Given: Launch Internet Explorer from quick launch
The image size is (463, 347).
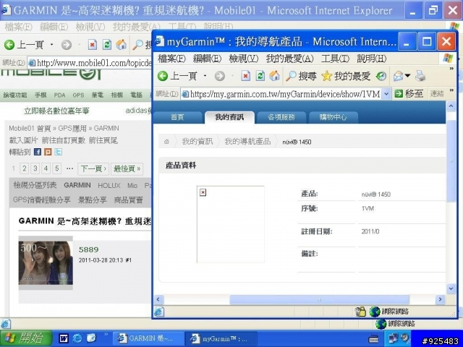Looking at the screenshot, I should (x=77, y=338).
